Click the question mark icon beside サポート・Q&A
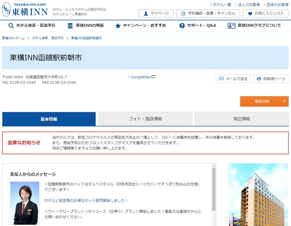Viewport: 291px width, 226px height. click(x=182, y=25)
